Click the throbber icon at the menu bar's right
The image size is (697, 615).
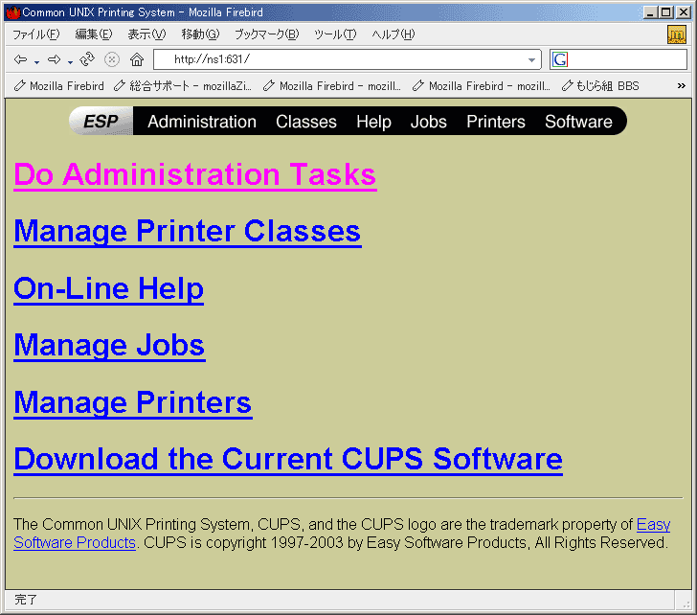tap(677, 34)
